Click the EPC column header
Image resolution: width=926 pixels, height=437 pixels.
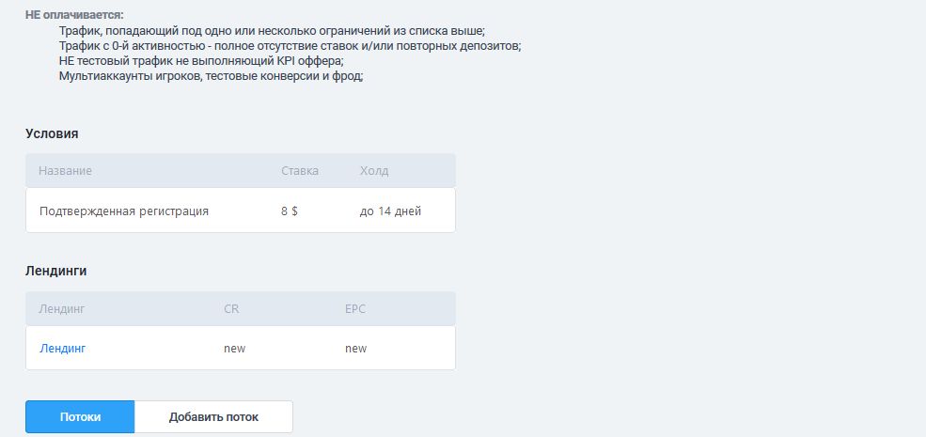pyautogui.click(x=355, y=308)
